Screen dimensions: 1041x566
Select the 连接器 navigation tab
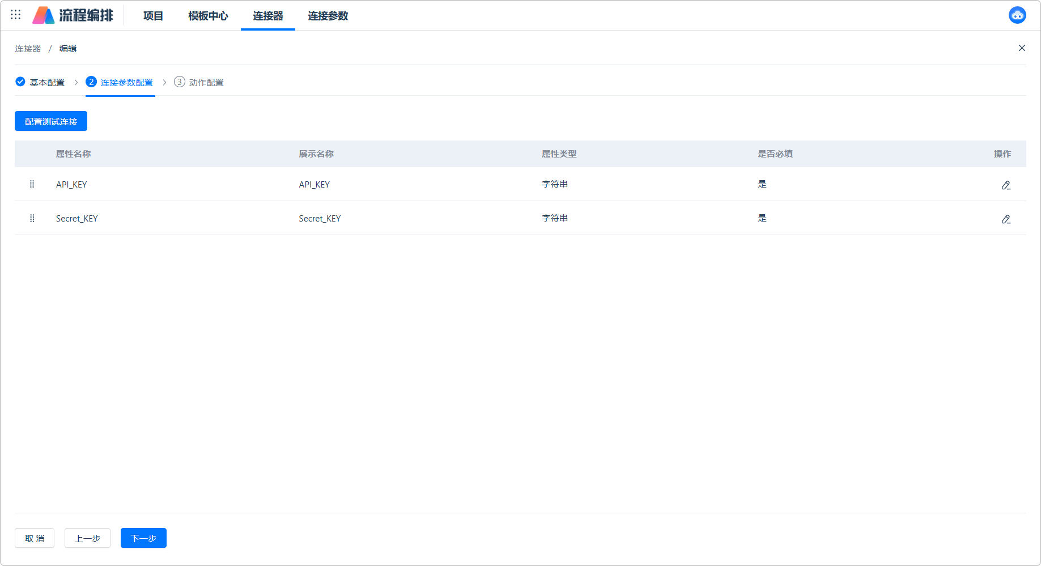(267, 16)
